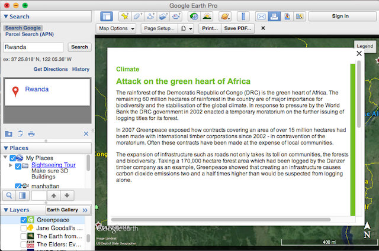Move place down arrow button
Viewport: 379px width, 251px height.
[67, 195]
